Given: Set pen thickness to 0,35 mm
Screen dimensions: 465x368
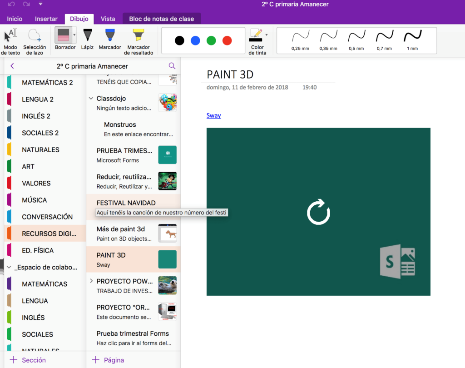Looking at the screenshot, I should point(328,40).
